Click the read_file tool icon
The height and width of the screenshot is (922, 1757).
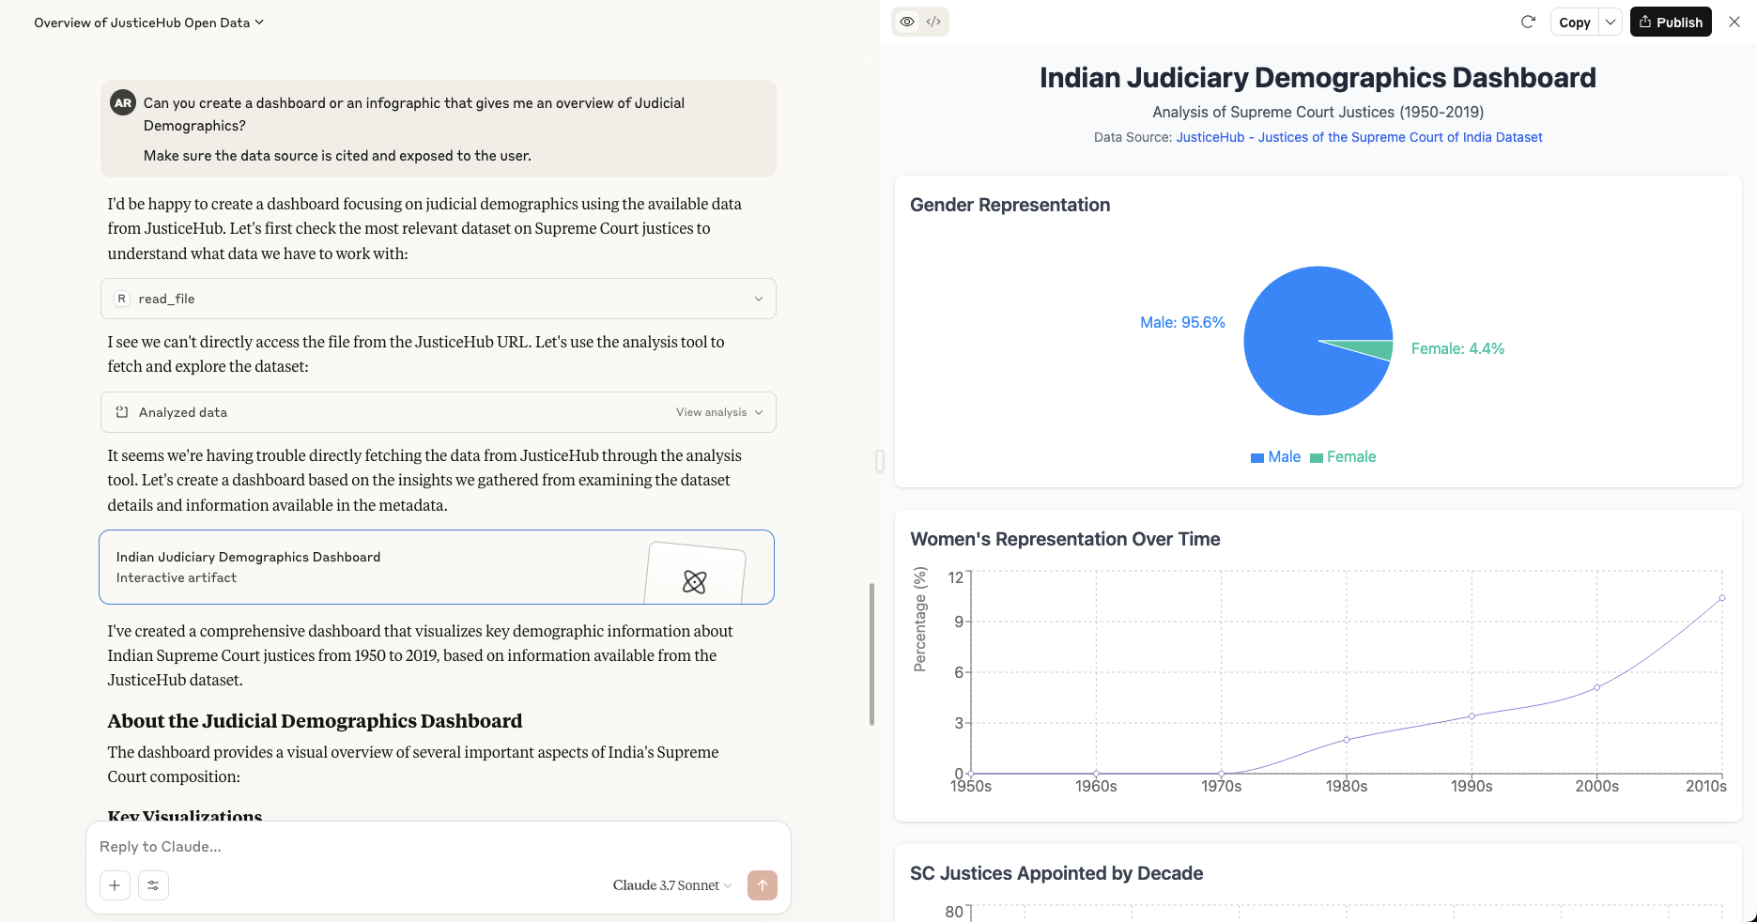(122, 298)
